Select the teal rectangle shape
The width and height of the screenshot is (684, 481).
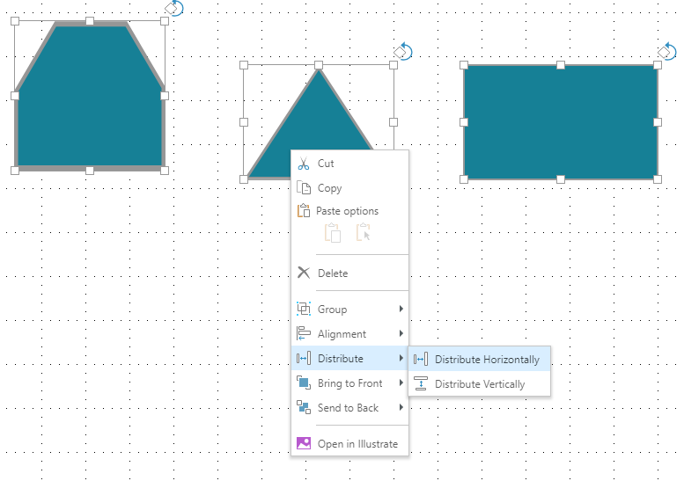[560, 121]
